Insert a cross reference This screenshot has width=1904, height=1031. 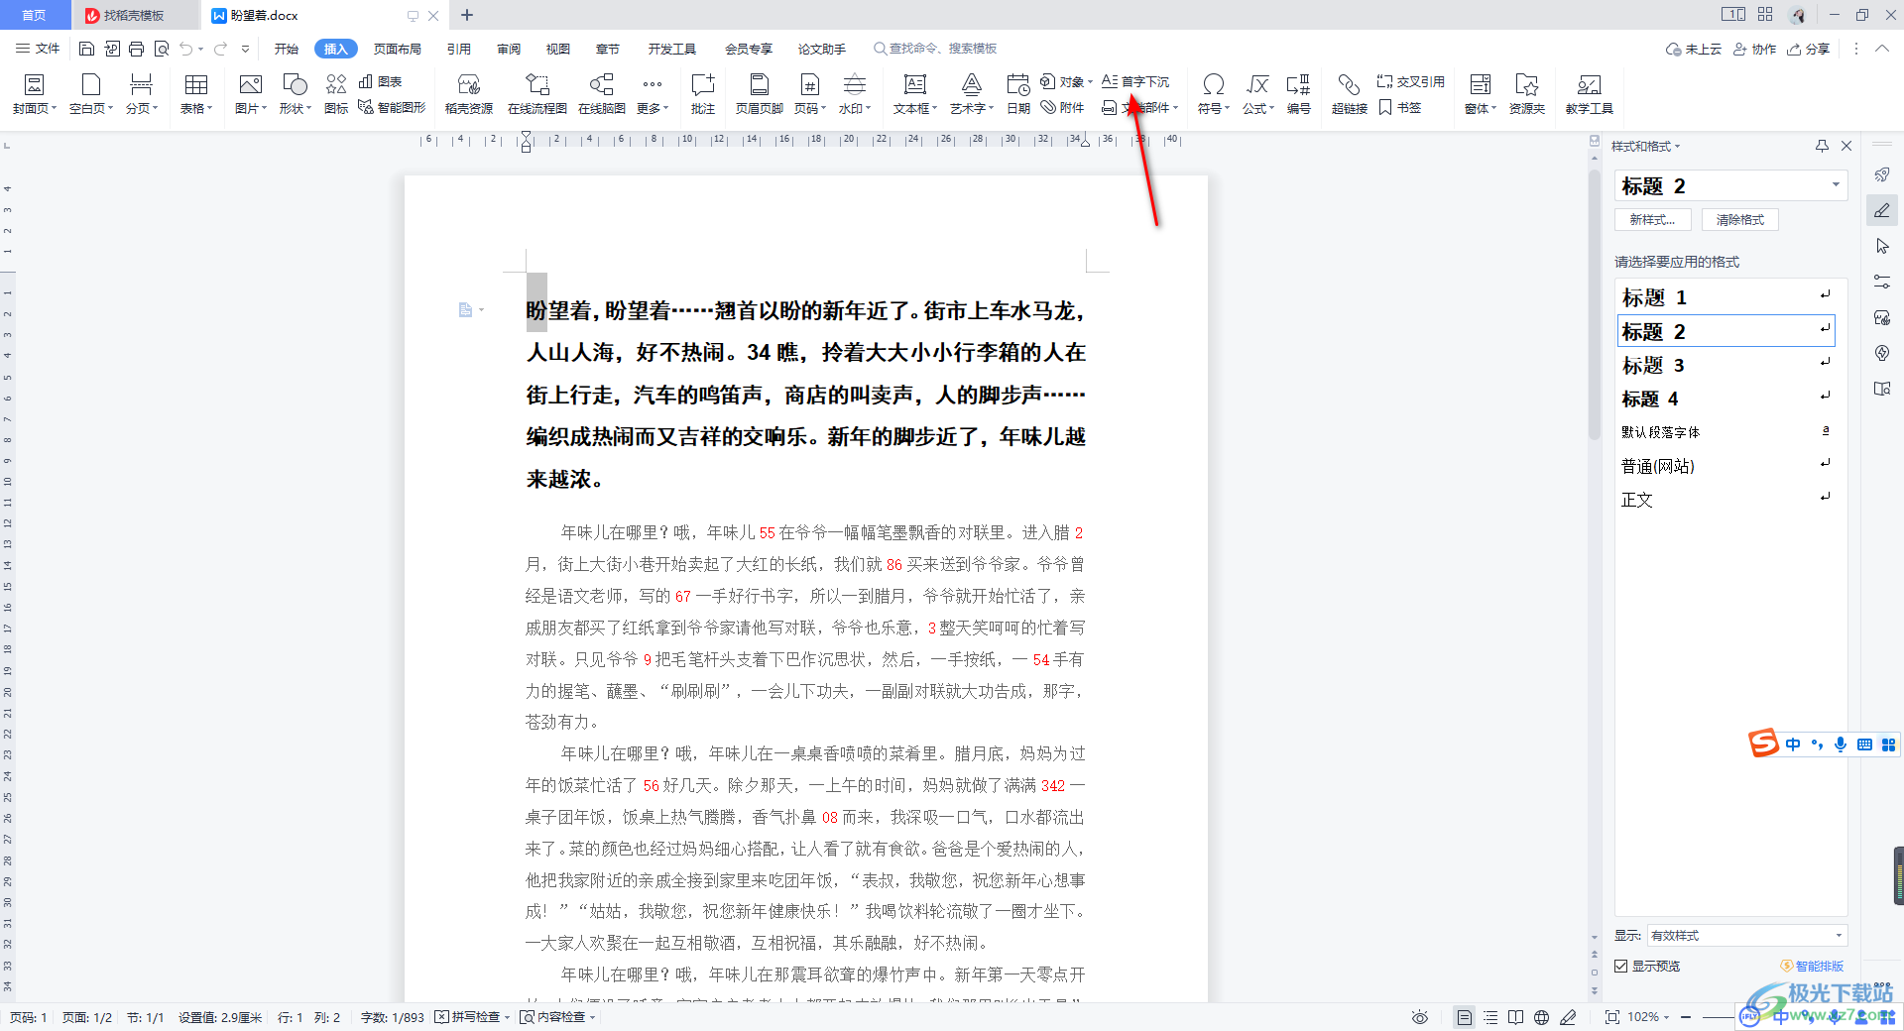pos(1410,81)
